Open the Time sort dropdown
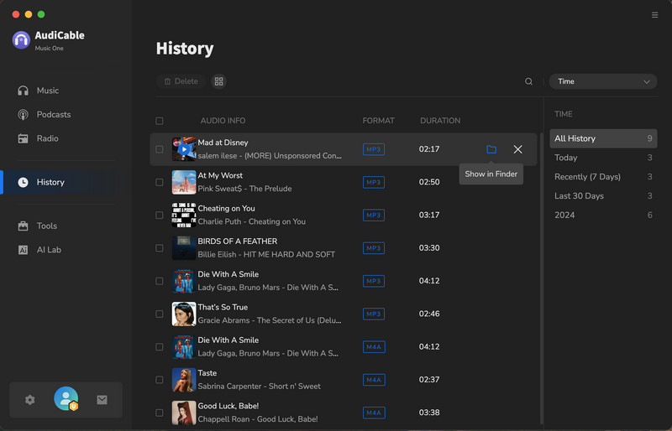 (x=603, y=81)
